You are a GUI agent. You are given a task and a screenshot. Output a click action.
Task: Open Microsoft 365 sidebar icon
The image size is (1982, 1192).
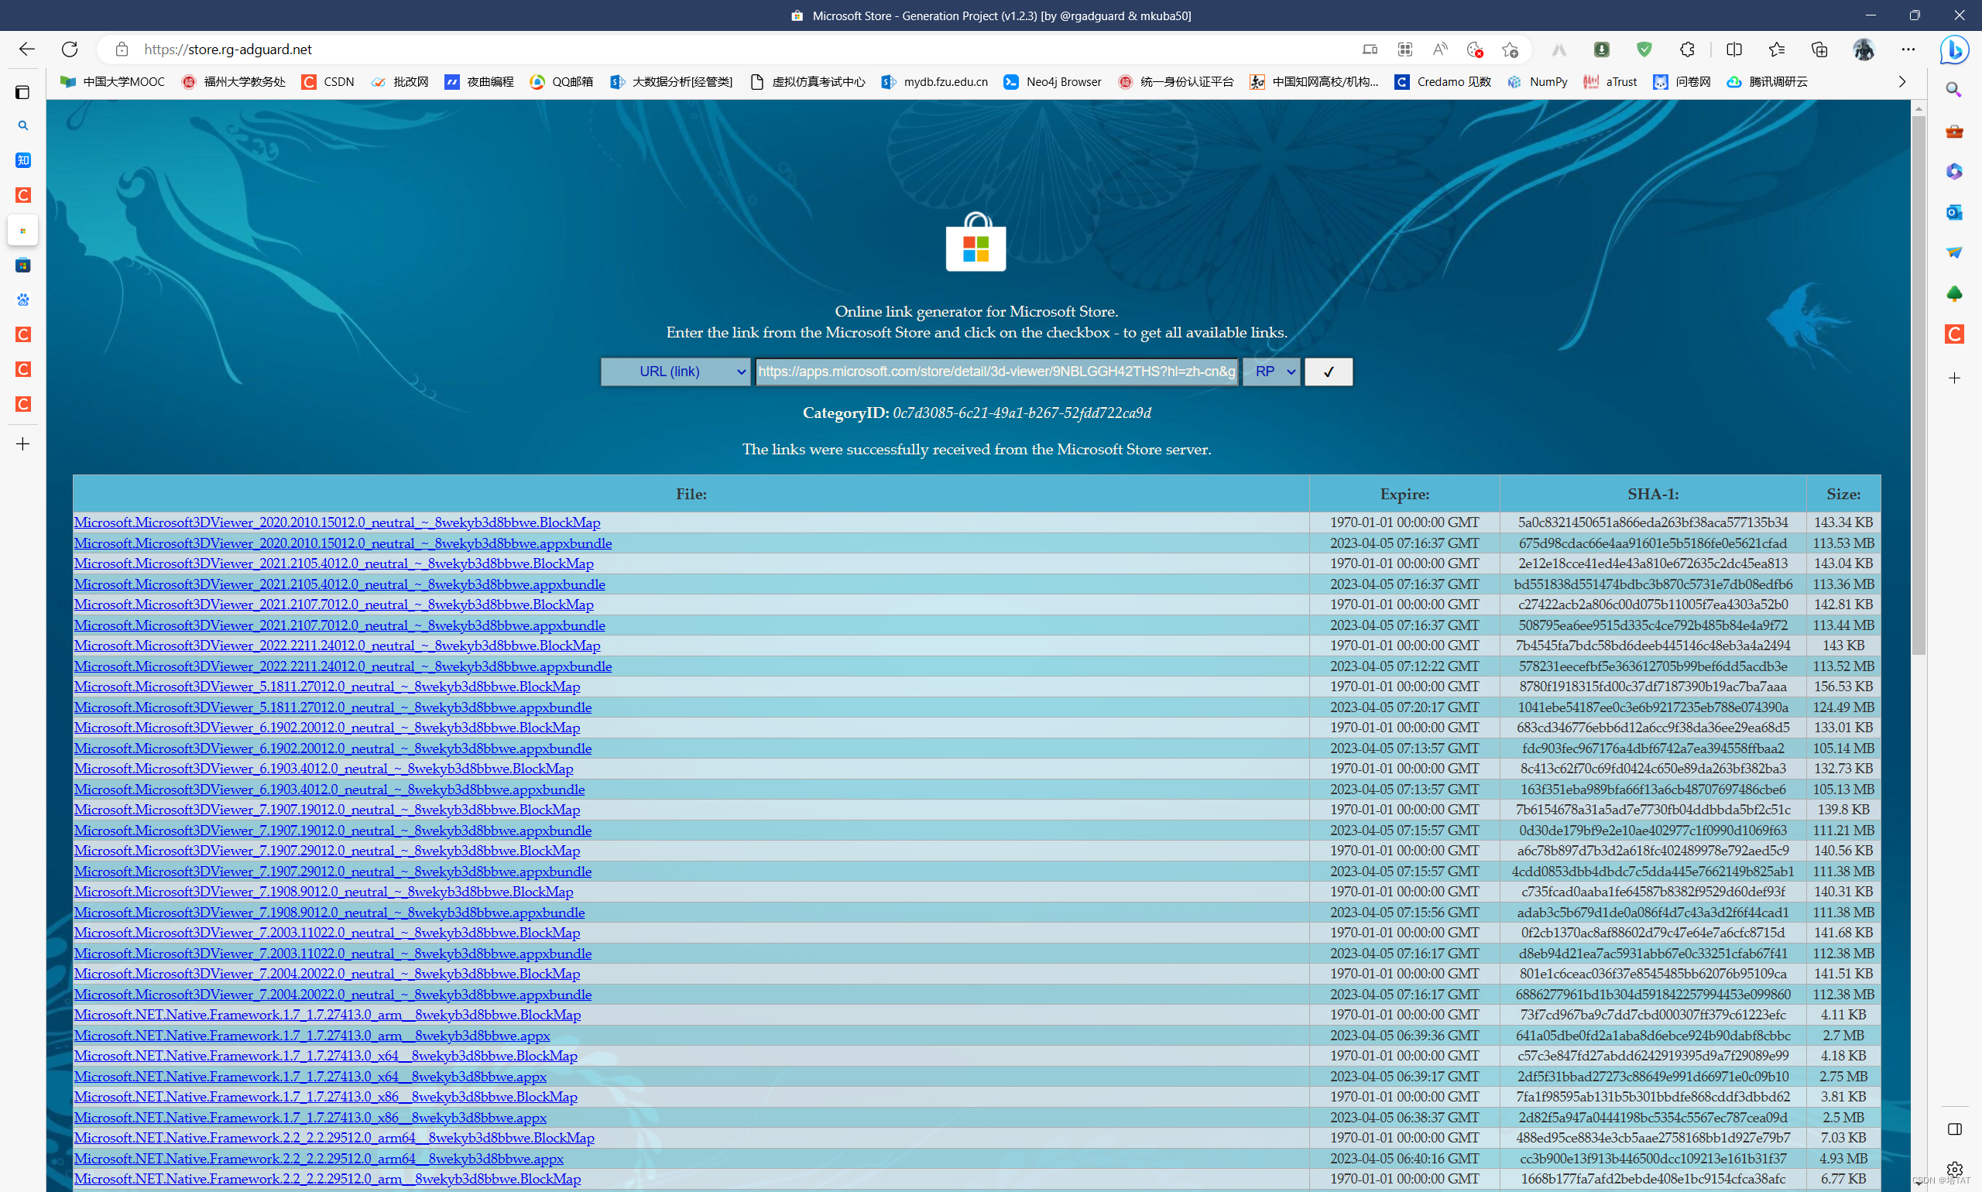point(1954,171)
